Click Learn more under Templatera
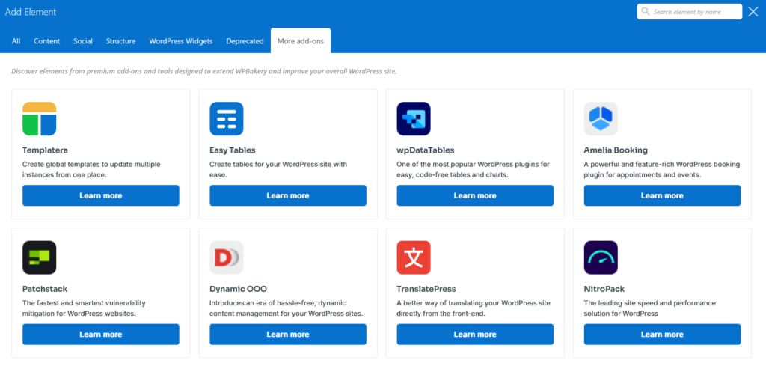This screenshot has width=766, height=369. (101, 195)
